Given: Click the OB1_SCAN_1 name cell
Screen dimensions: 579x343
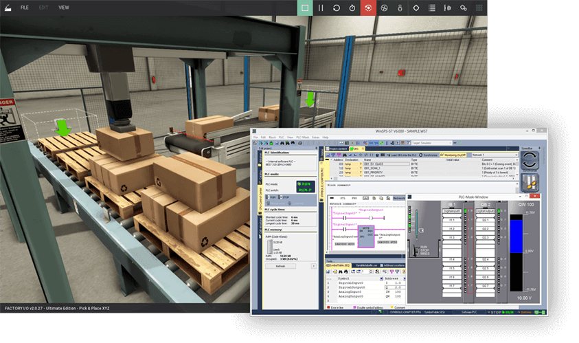Looking at the screenshot, I should click(386, 168).
